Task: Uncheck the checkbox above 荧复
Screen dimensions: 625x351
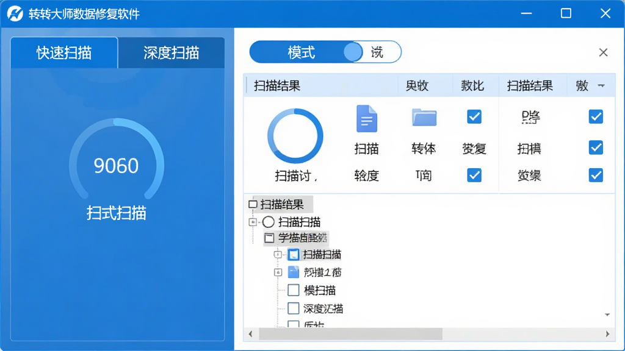Action: click(474, 116)
